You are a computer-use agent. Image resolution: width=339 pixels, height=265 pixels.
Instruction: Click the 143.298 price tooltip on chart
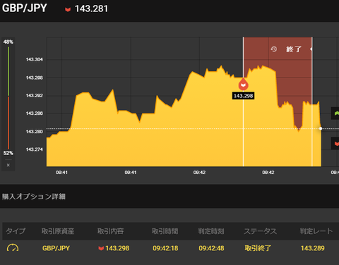pos(243,96)
